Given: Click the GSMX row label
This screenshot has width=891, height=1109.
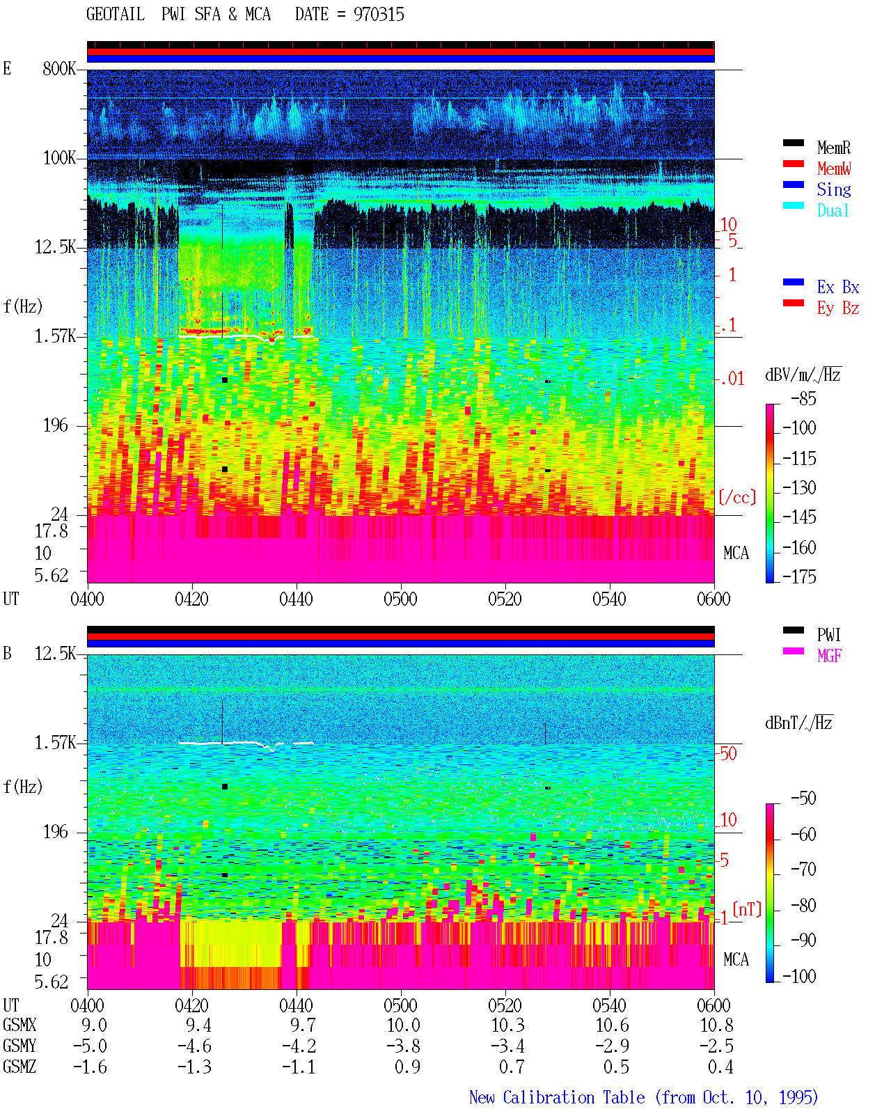Looking at the screenshot, I should 19,1025.
